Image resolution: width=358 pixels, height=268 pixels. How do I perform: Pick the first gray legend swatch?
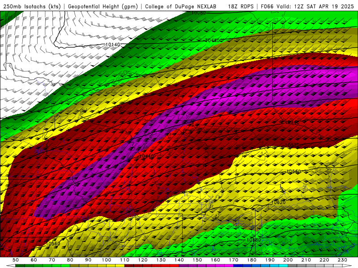point(293,266)
